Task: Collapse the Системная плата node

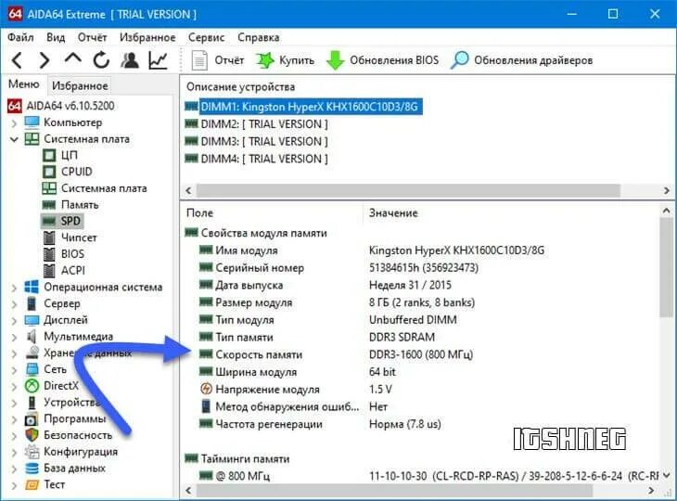Action: click(x=14, y=139)
